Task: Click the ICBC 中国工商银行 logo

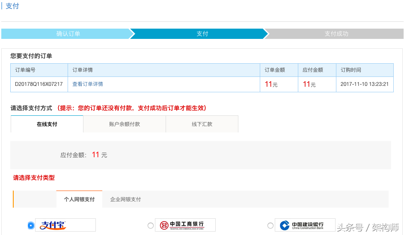Action: pyautogui.click(x=185, y=225)
